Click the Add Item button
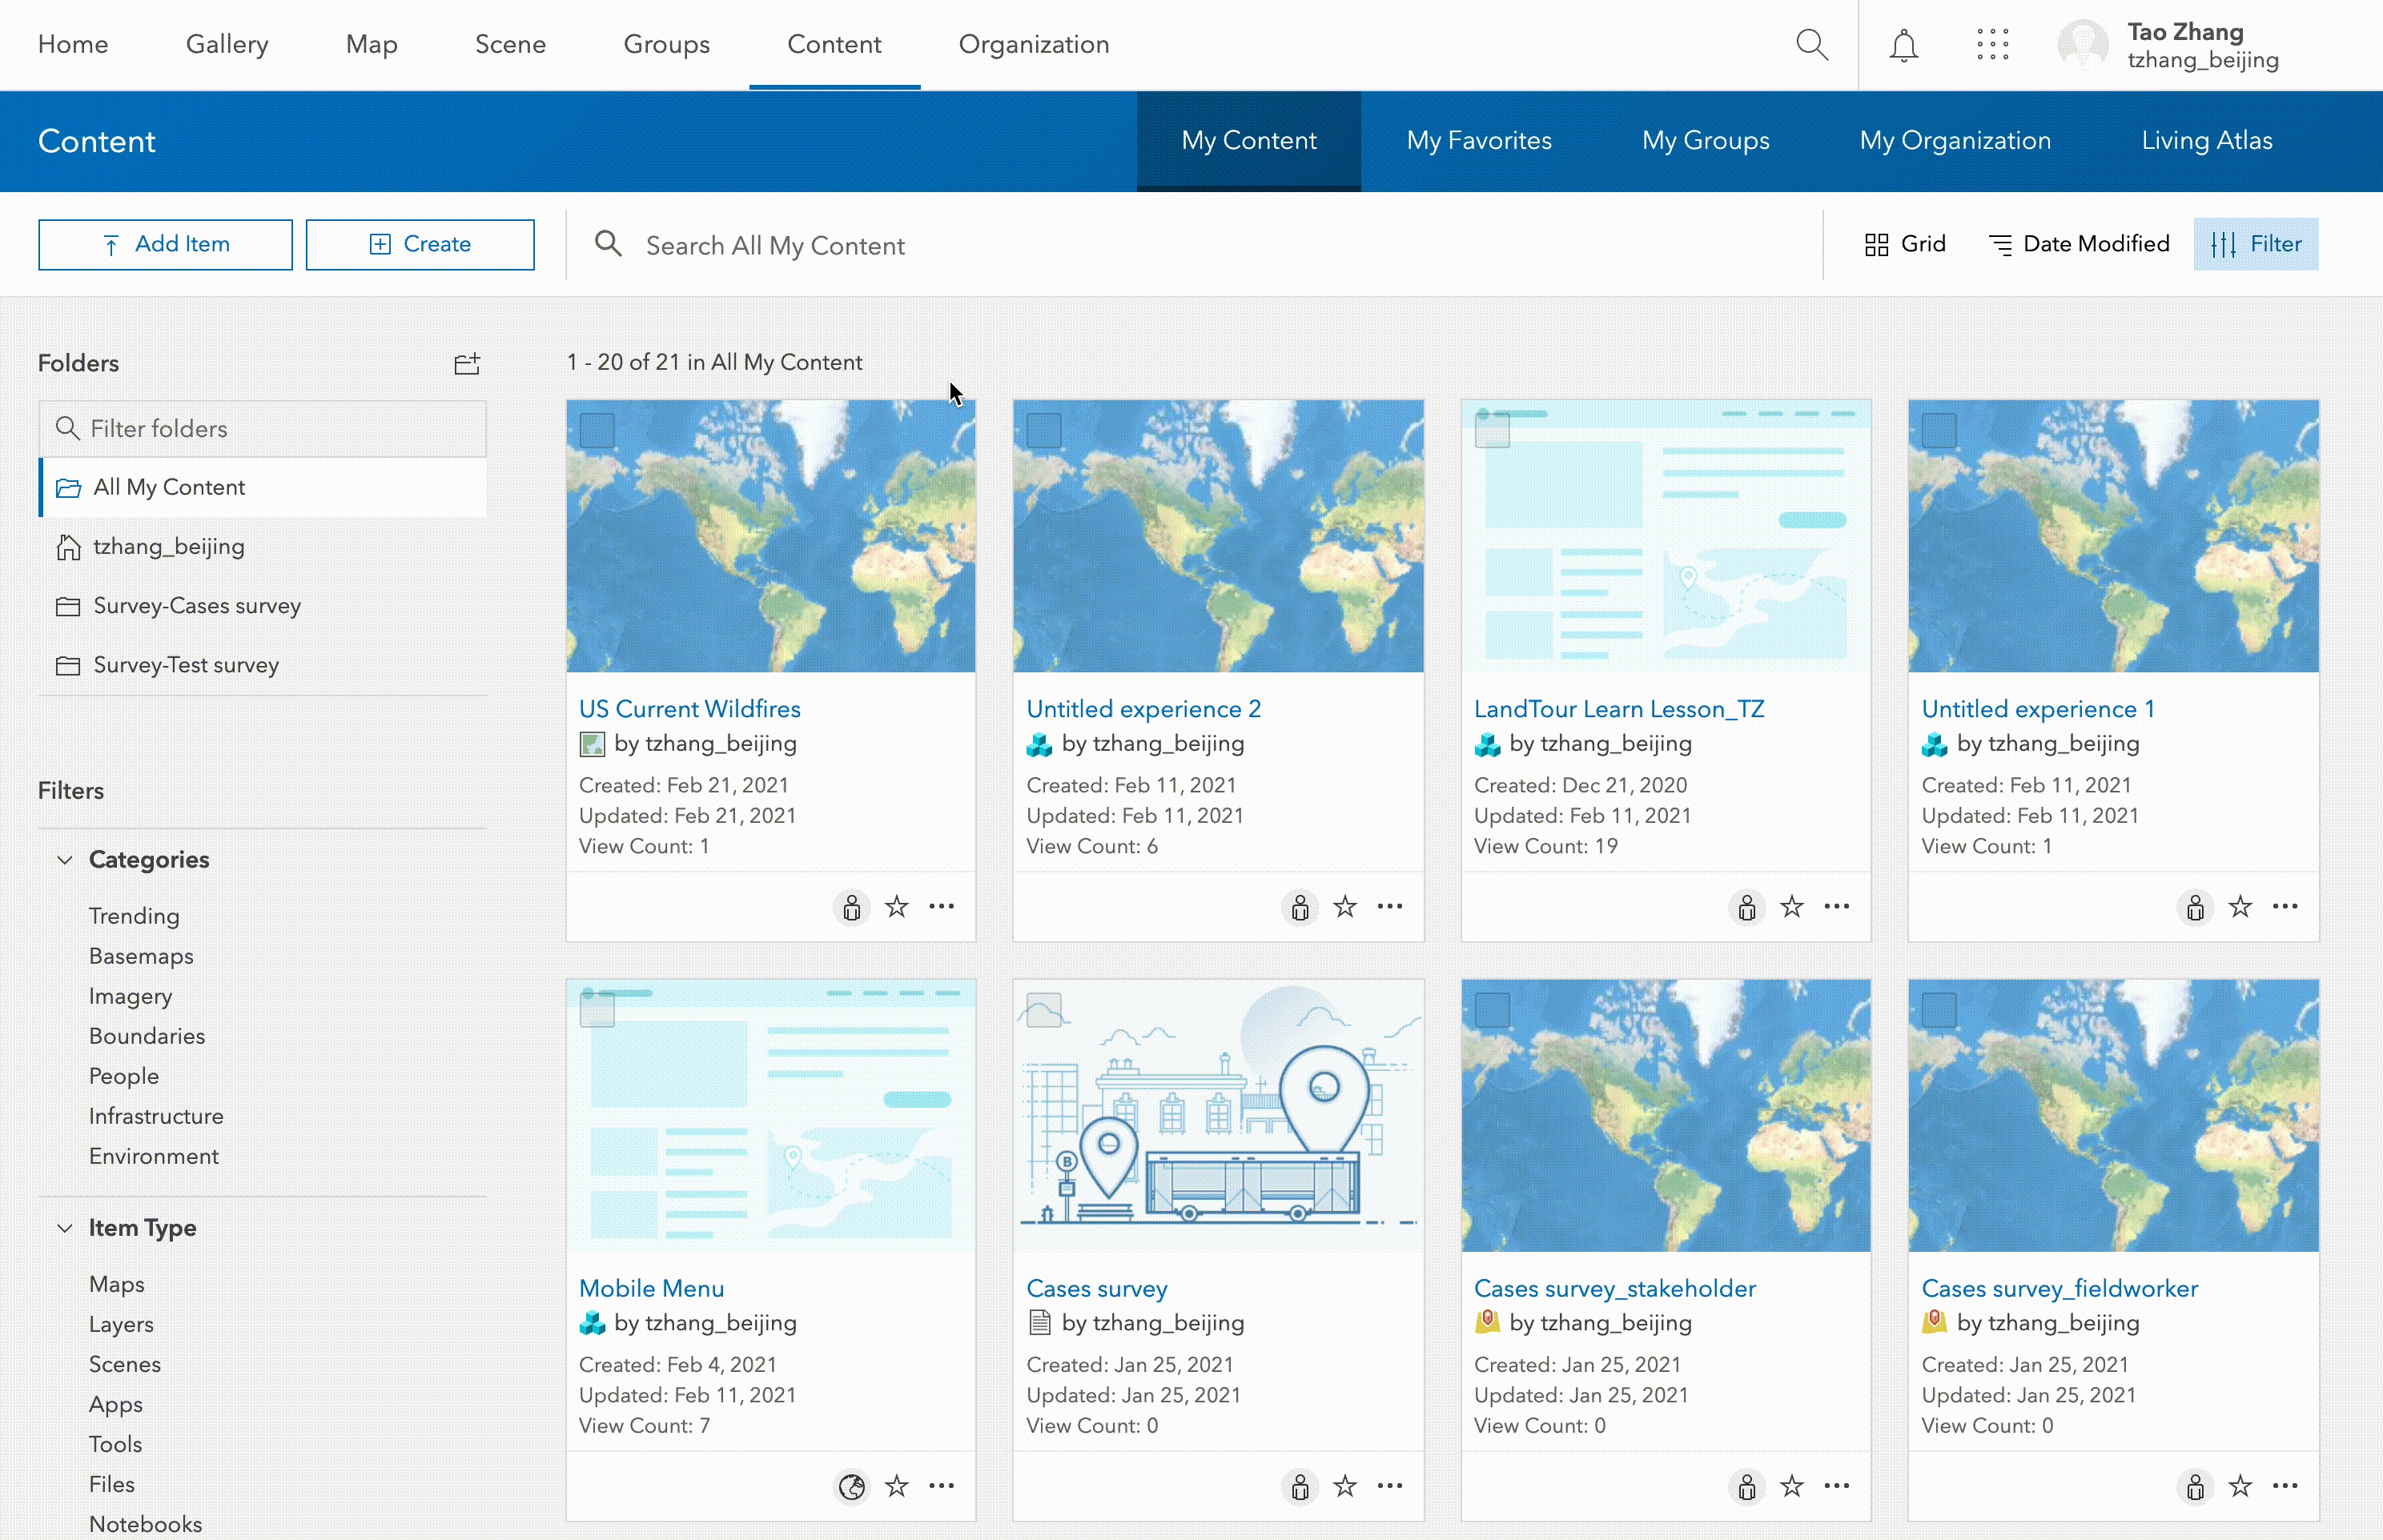Image resolution: width=2383 pixels, height=1540 pixels. point(165,245)
